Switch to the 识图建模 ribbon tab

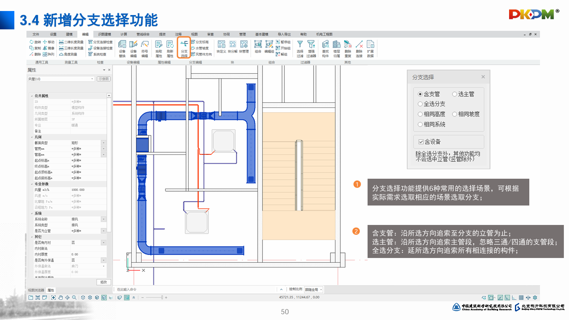(x=104, y=34)
